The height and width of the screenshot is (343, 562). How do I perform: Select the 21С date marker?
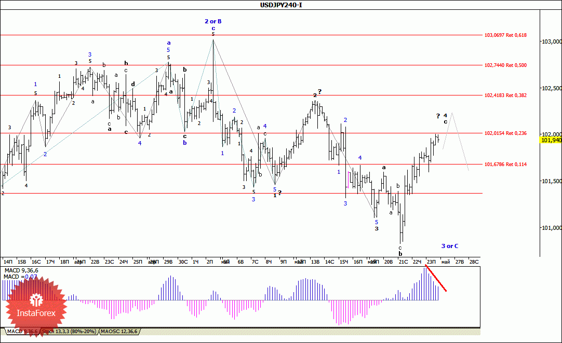click(x=403, y=262)
